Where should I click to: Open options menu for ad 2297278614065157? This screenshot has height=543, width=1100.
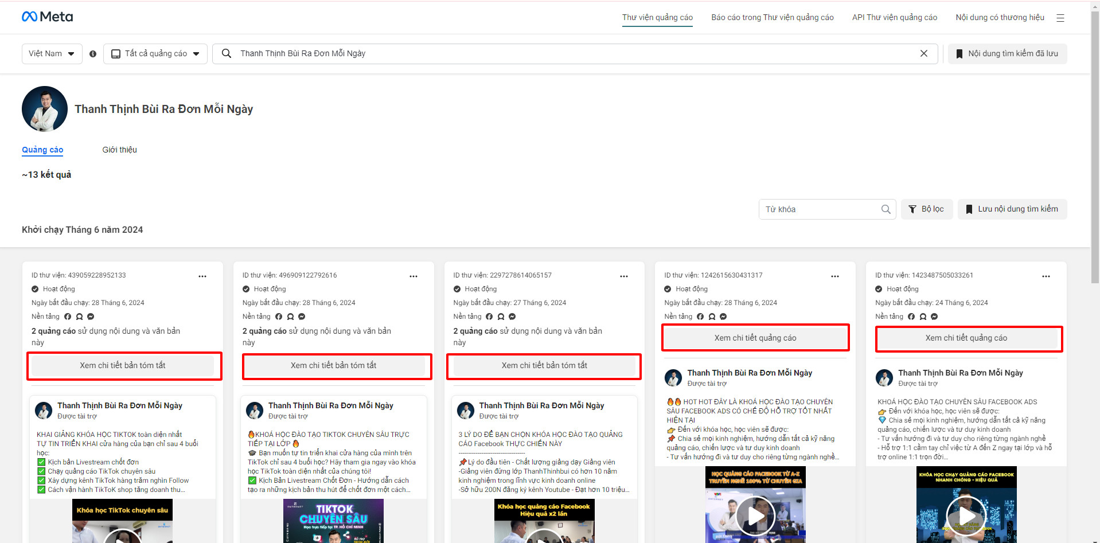624,276
